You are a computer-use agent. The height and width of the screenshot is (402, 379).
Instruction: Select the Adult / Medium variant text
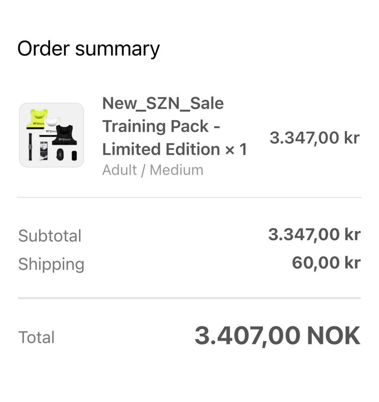152,170
